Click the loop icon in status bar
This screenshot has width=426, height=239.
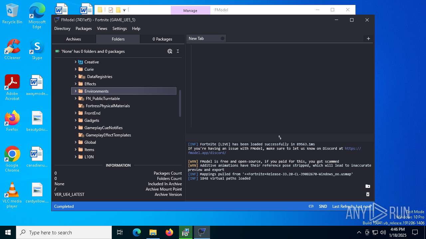pyautogui.click(x=311, y=206)
